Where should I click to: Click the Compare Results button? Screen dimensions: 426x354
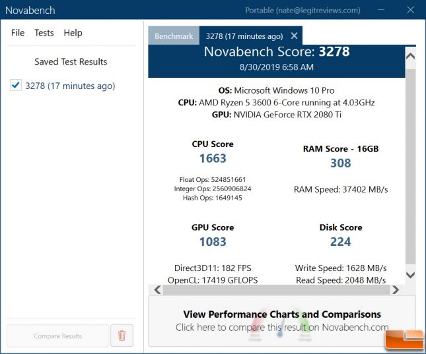[58, 336]
